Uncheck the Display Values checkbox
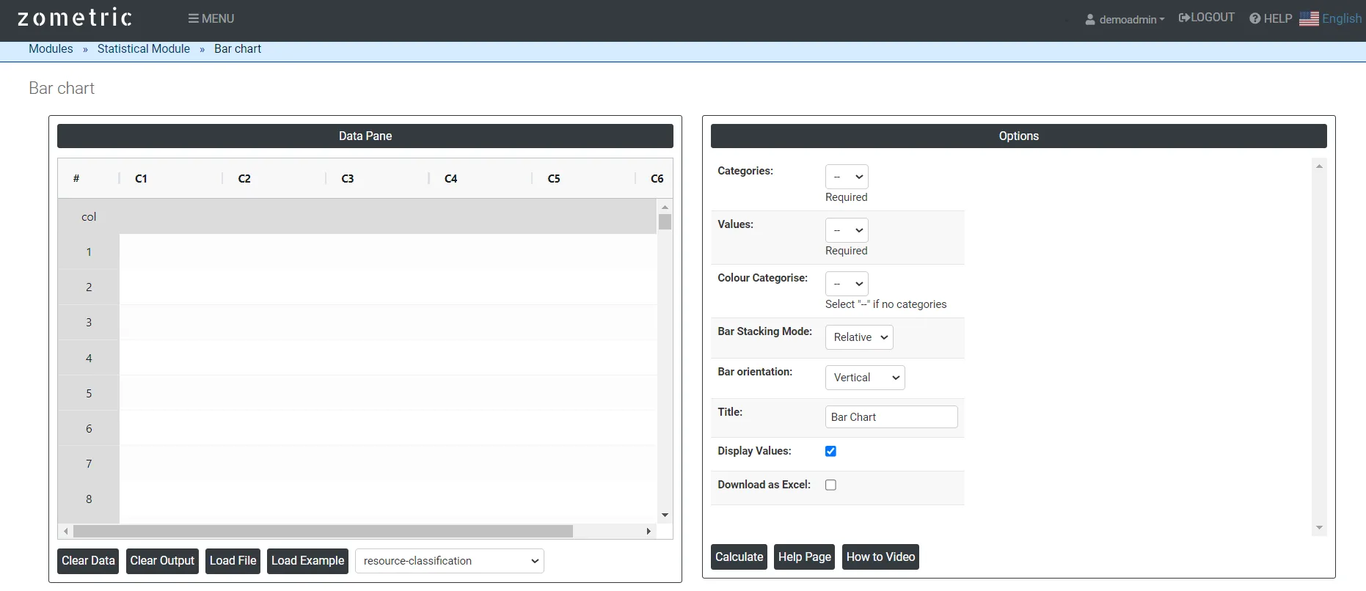 830,451
